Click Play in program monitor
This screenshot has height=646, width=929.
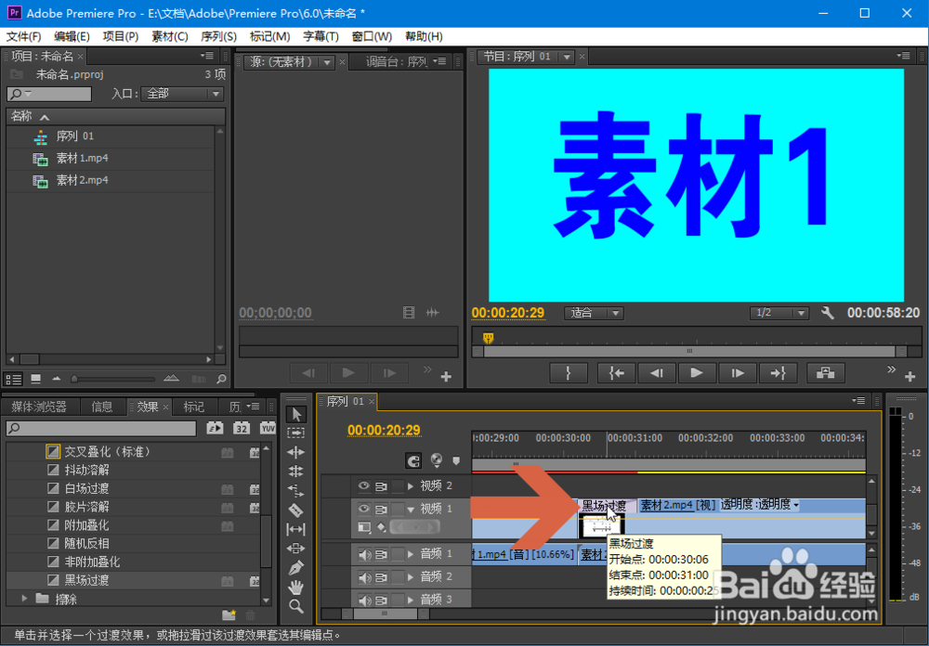[x=697, y=373]
